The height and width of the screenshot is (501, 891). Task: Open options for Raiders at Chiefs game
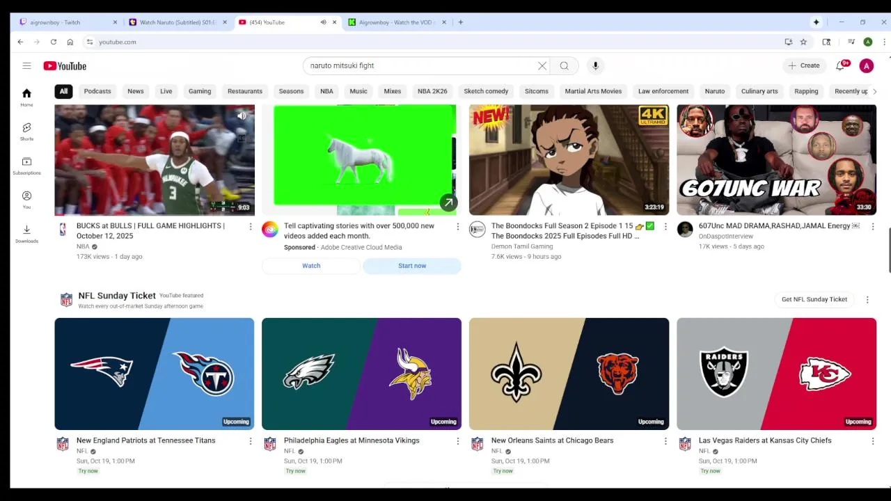(x=872, y=440)
